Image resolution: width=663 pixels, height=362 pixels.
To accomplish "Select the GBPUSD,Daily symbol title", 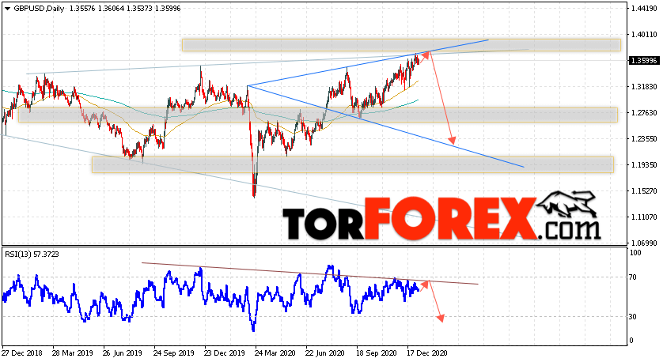I will click(39, 9).
